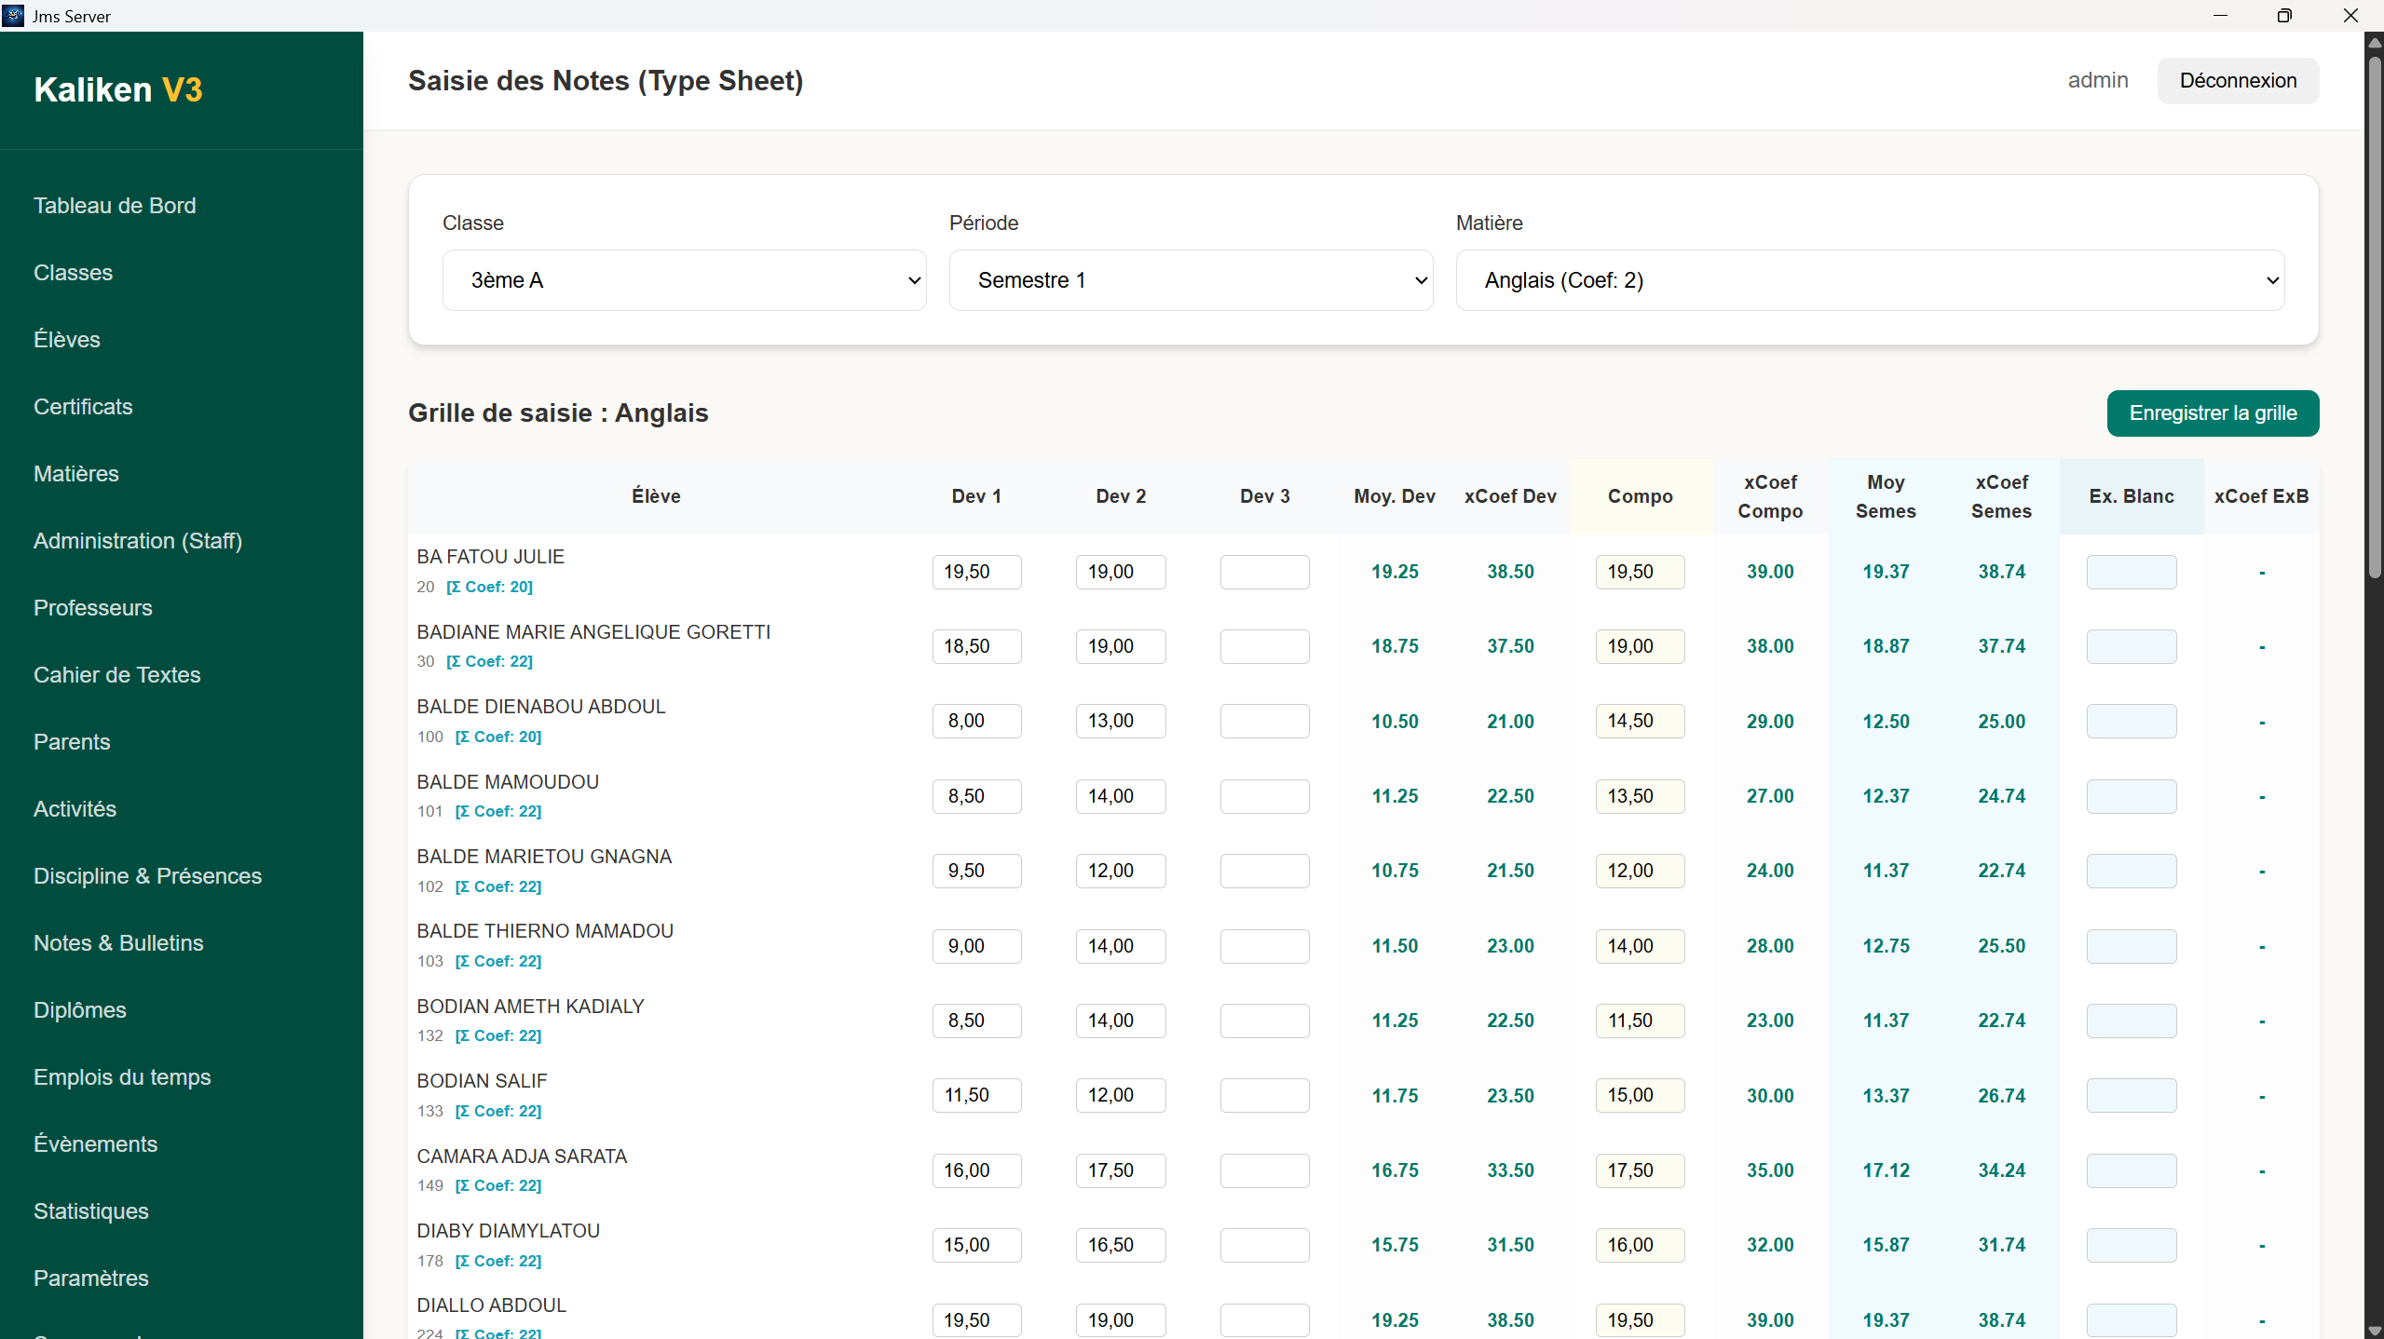
Task: Go to Tableau de Bord menu
Action: pos(115,206)
